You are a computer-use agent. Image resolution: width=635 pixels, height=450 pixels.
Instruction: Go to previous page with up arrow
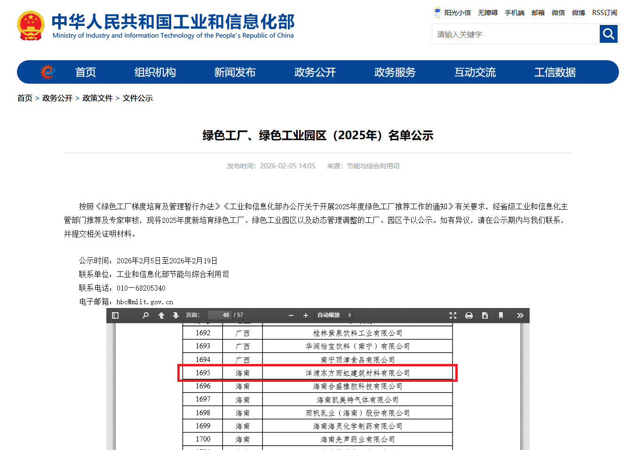tap(161, 315)
